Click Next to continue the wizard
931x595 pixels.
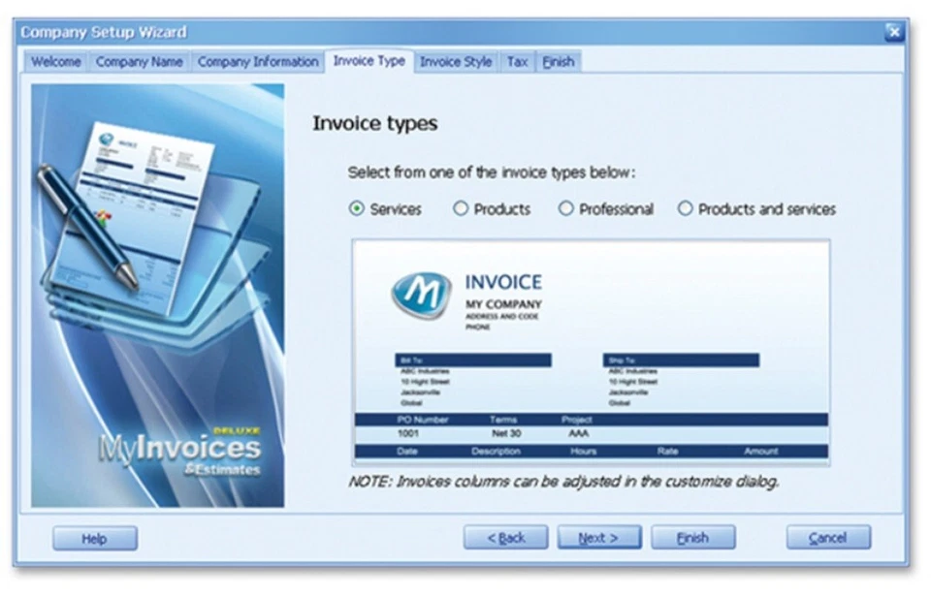(600, 537)
